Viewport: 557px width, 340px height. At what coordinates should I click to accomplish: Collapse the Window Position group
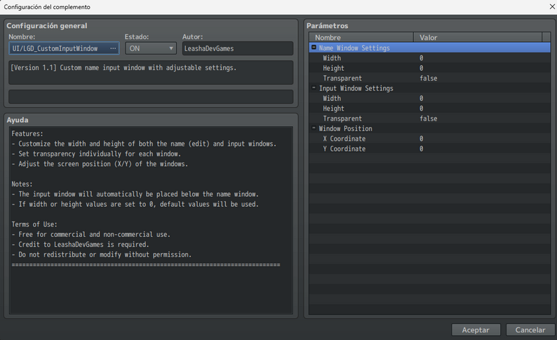click(x=314, y=128)
